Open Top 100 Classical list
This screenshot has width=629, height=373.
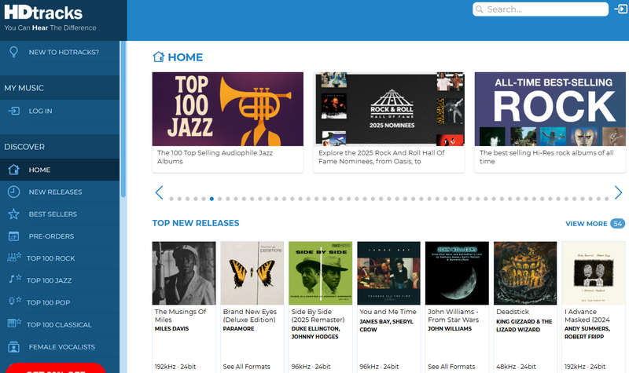(60, 324)
